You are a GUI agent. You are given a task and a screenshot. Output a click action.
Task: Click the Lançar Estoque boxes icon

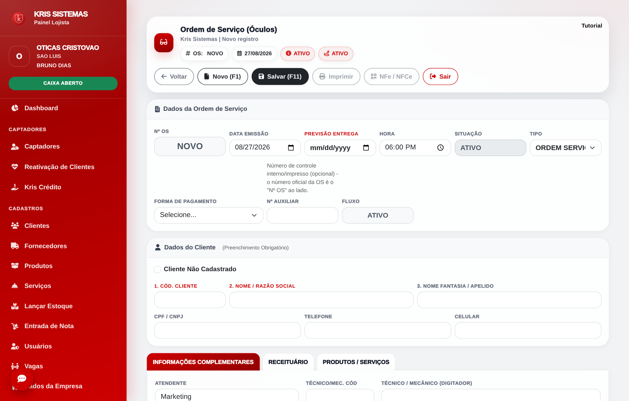pyautogui.click(x=15, y=306)
